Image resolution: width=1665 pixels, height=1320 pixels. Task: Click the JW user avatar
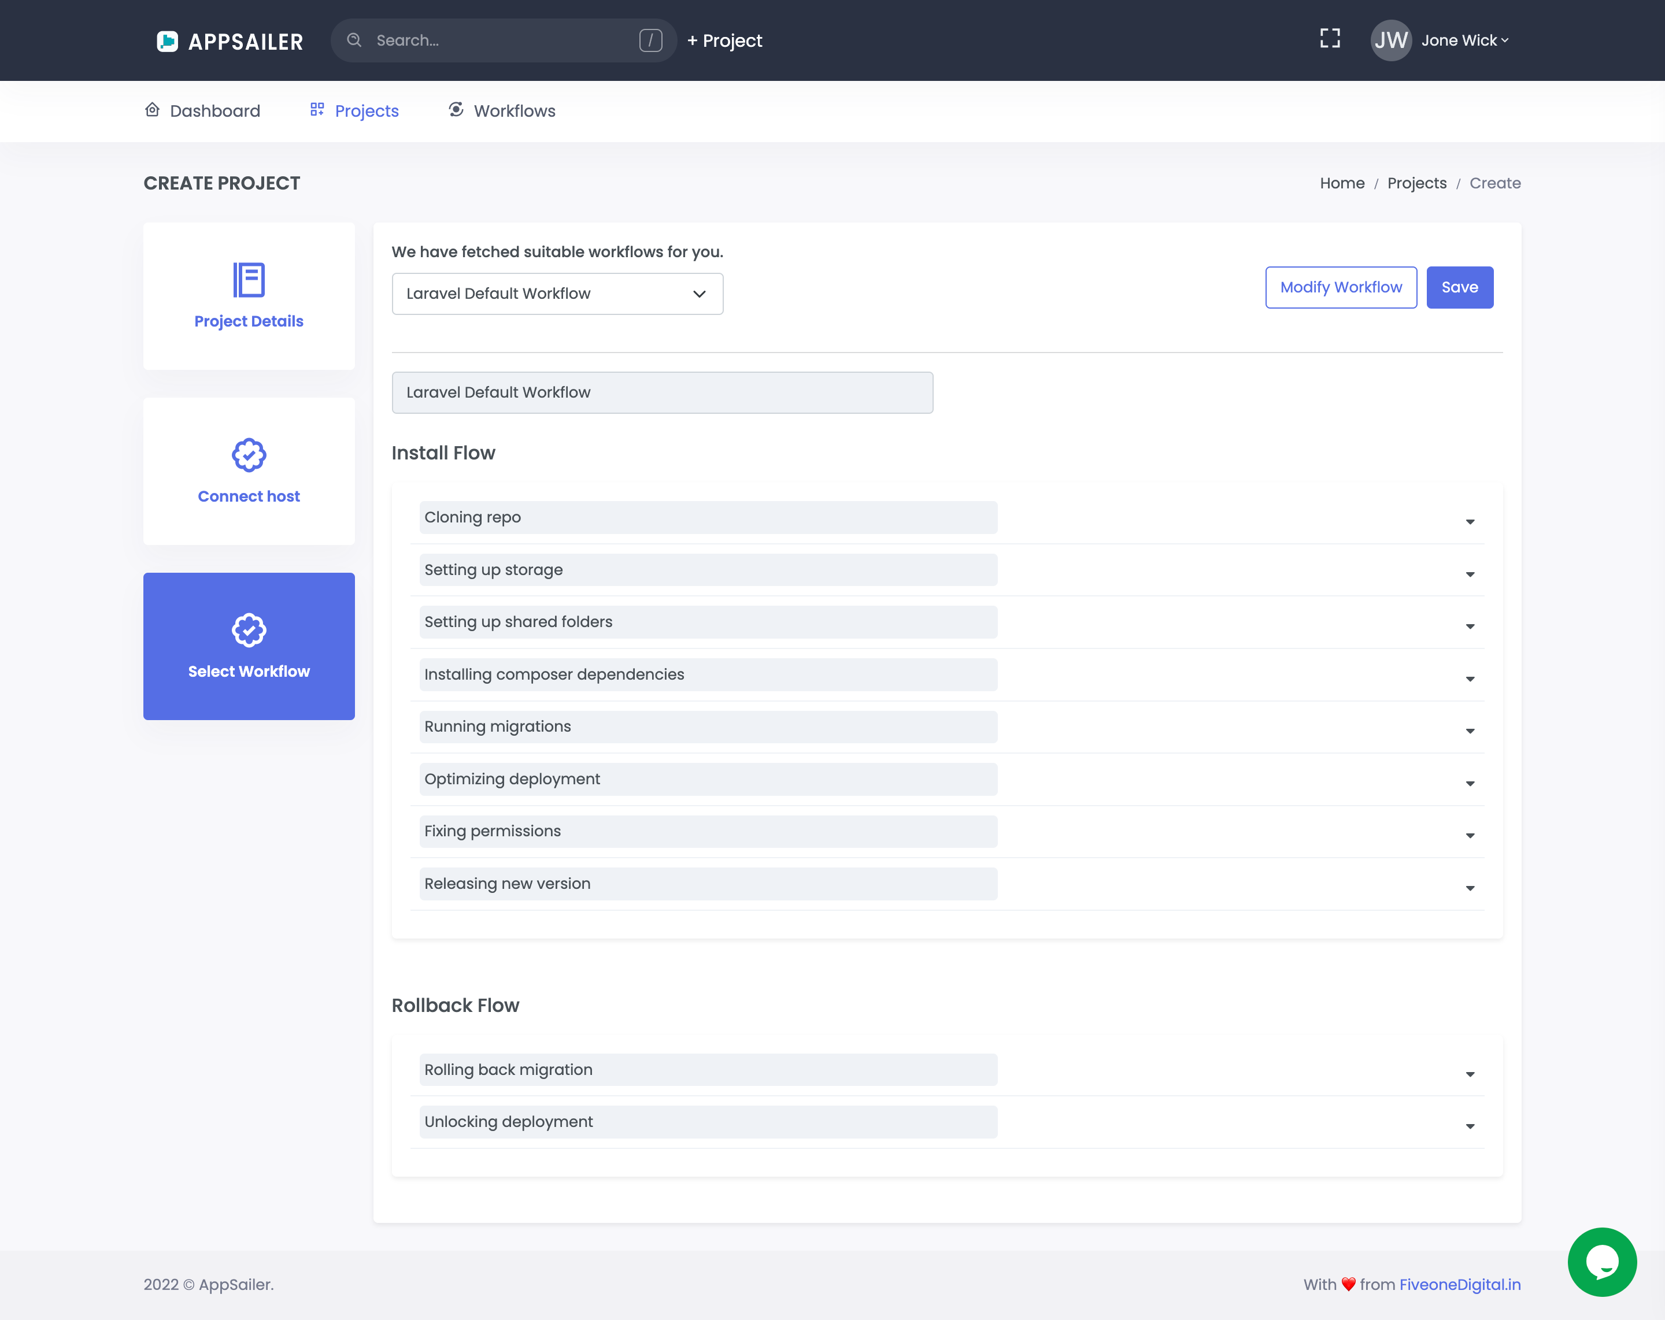pos(1391,40)
